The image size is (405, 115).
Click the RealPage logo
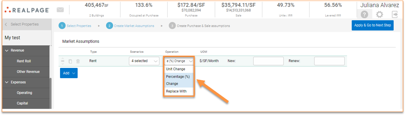click(27, 10)
